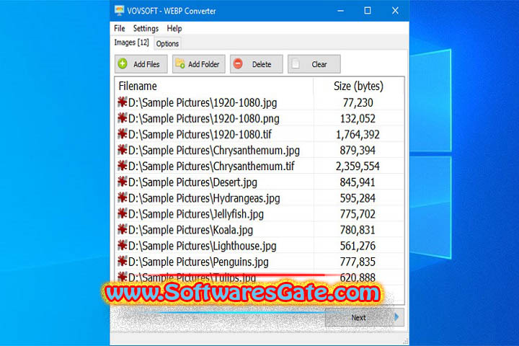The height and width of the screenshot is (346, 519).
Task: Sort list by Size (bytes) column header
Action: 358,86
